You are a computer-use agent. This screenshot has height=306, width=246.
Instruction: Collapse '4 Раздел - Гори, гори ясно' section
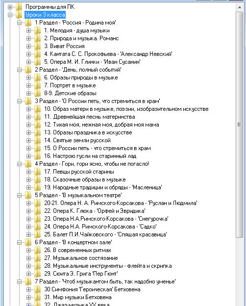tap(19, 164)
